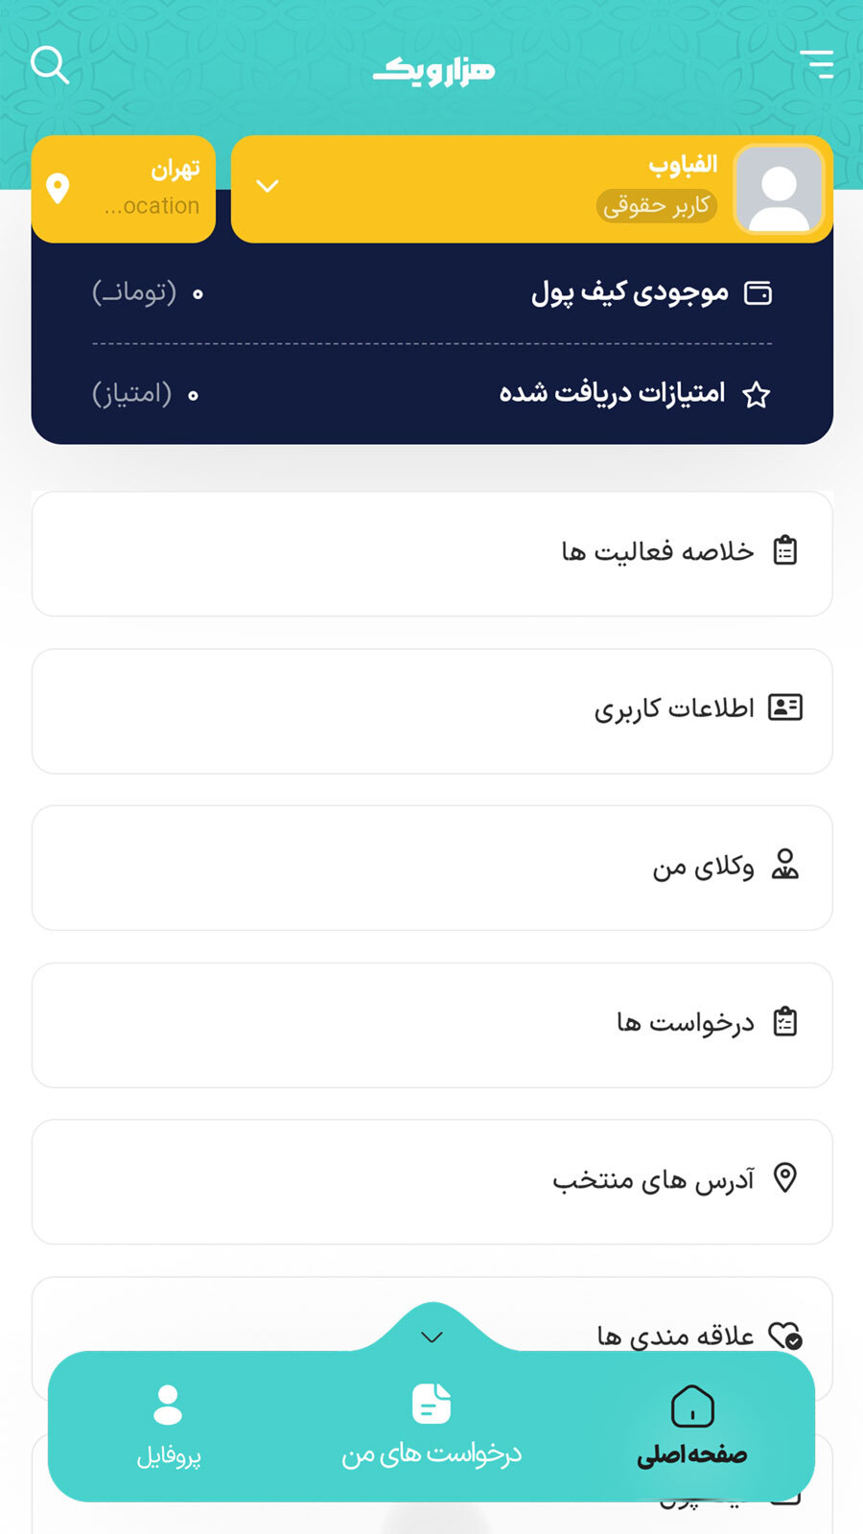Click the هزارویک logo
The width and height of the screenshot is (863, 1534).
pos(433,70)
